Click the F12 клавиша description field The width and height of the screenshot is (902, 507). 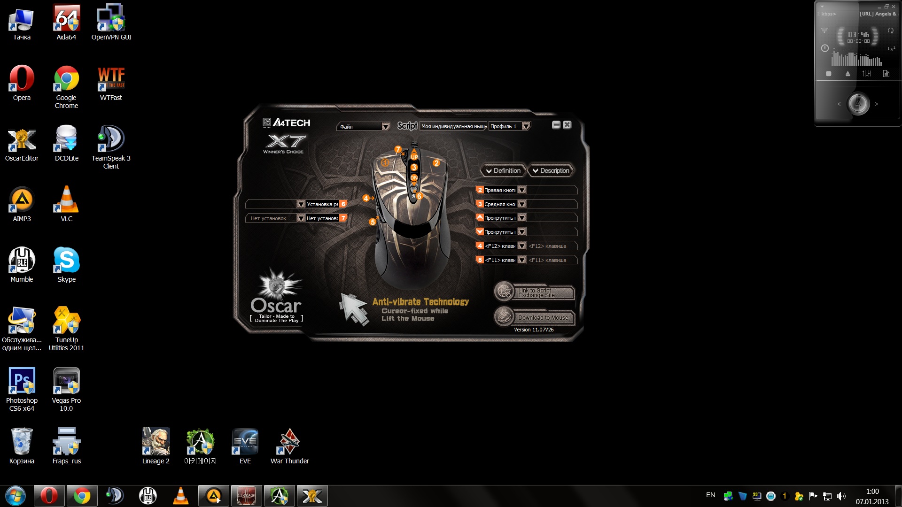552,246
